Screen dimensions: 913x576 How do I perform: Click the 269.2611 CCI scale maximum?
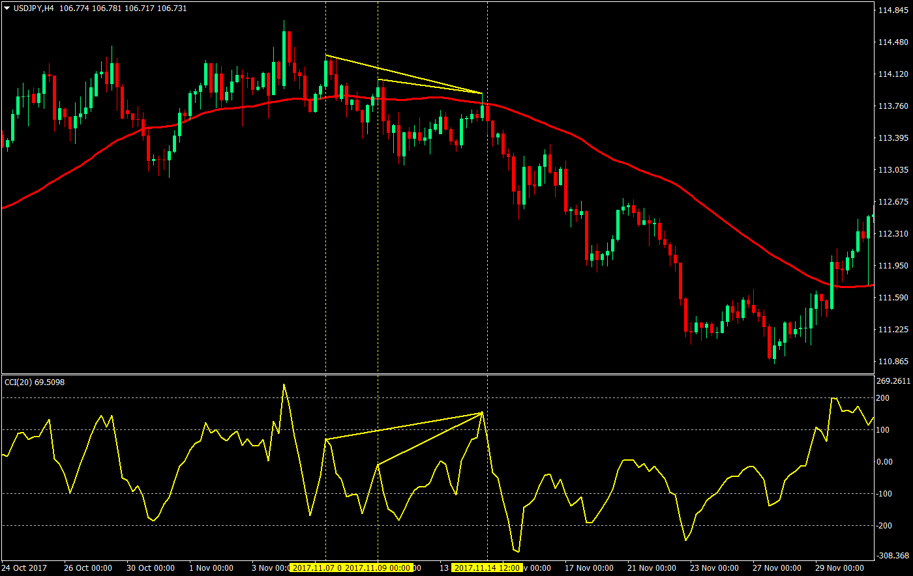(x=894, y=381)
